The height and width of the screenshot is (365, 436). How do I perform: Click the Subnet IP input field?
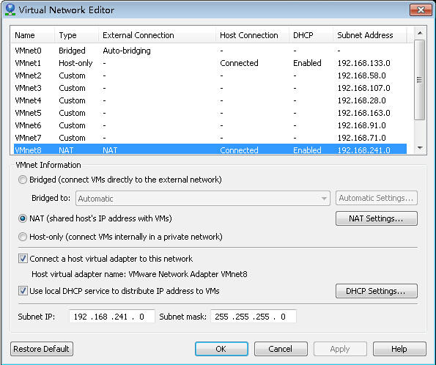112,317
